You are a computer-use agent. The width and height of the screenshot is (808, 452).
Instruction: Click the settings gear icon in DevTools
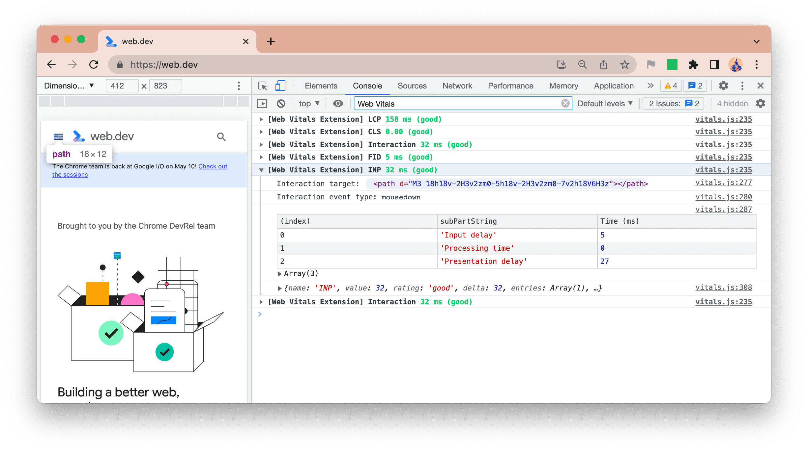[x=723, y=85]
